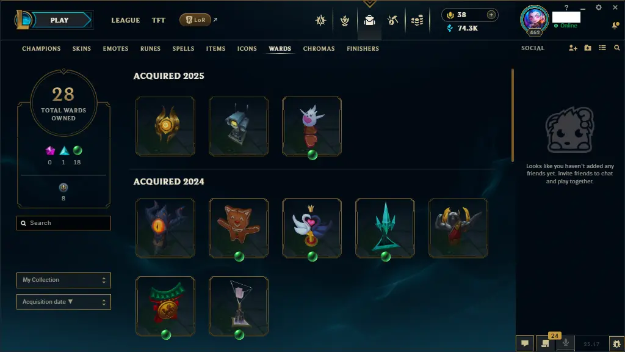Open the Store coins icon

(417, 20)
